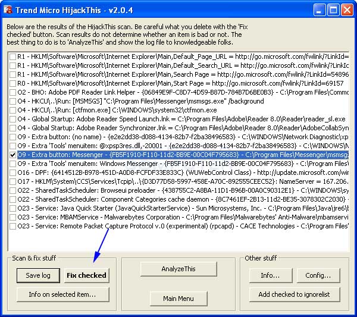This screenshot has height=317, width=357.
Task: Tick the O17 NameServer entry checkbox
Action: tap(12, 181)
